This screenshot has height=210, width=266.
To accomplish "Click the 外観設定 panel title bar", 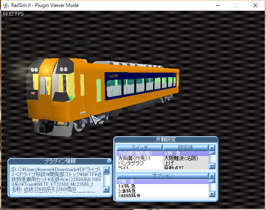I will (x=166, y=139).
